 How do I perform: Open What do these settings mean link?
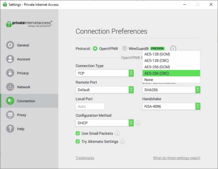177,158
